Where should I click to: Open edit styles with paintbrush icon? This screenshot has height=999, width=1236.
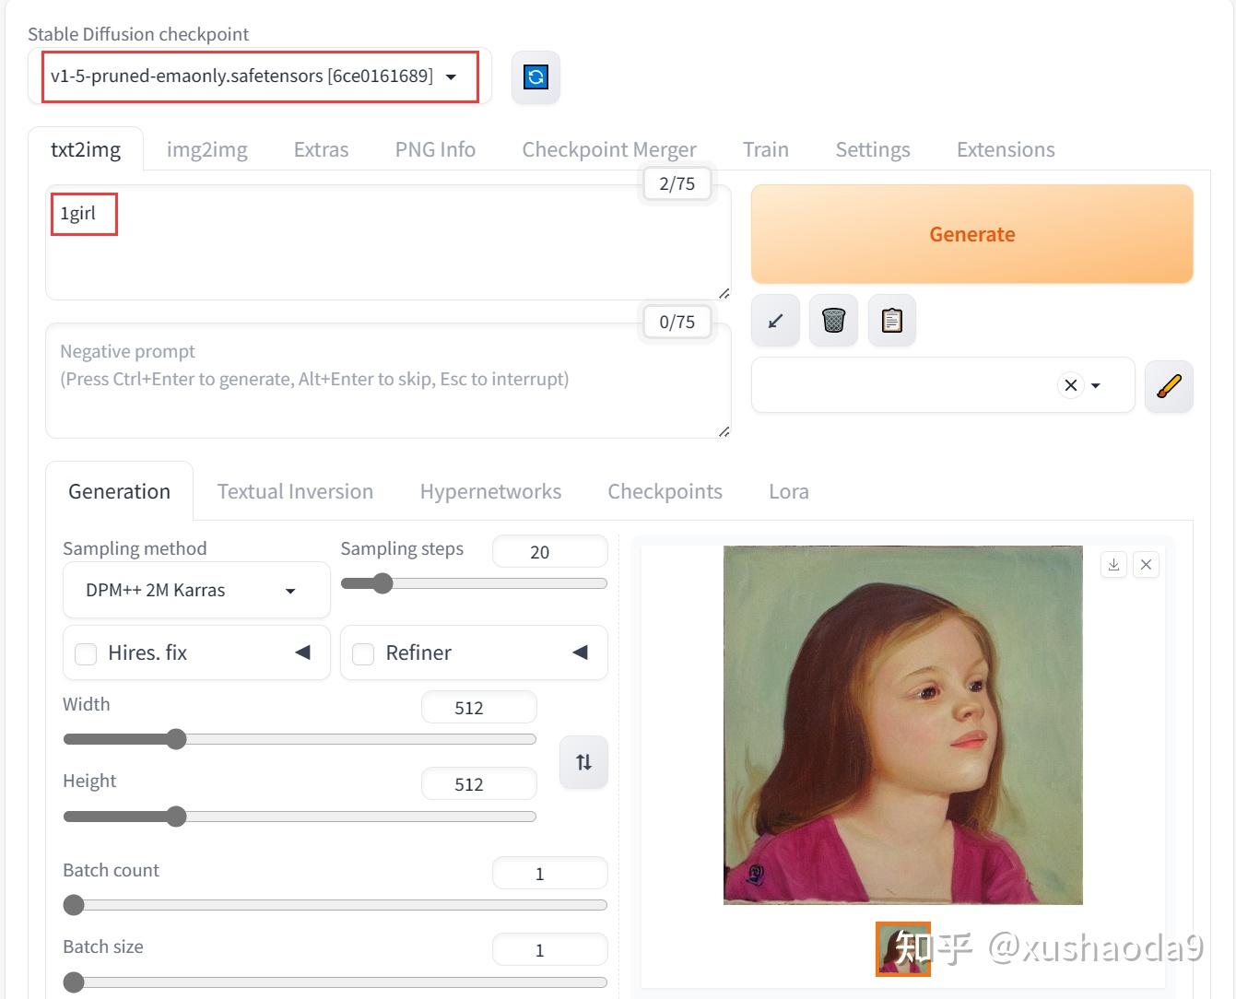[x=1168, y=385]
